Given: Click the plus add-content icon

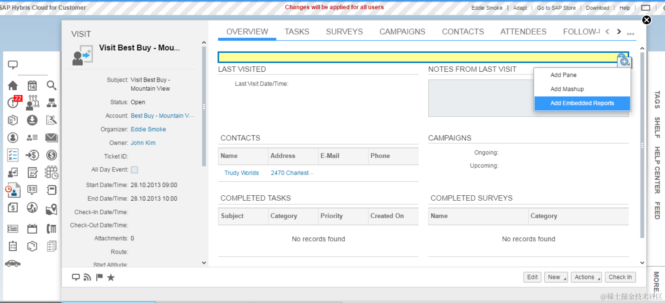Looking at the screenshot, I should click(624, 62).
